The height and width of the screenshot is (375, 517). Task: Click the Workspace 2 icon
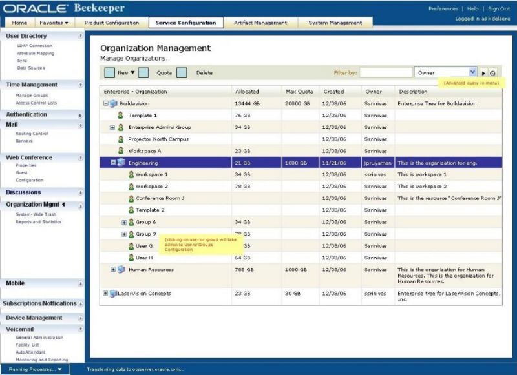(131, 187)
